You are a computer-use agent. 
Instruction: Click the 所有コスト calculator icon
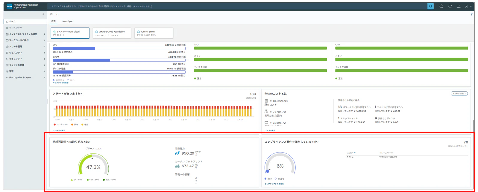(266, 101)
